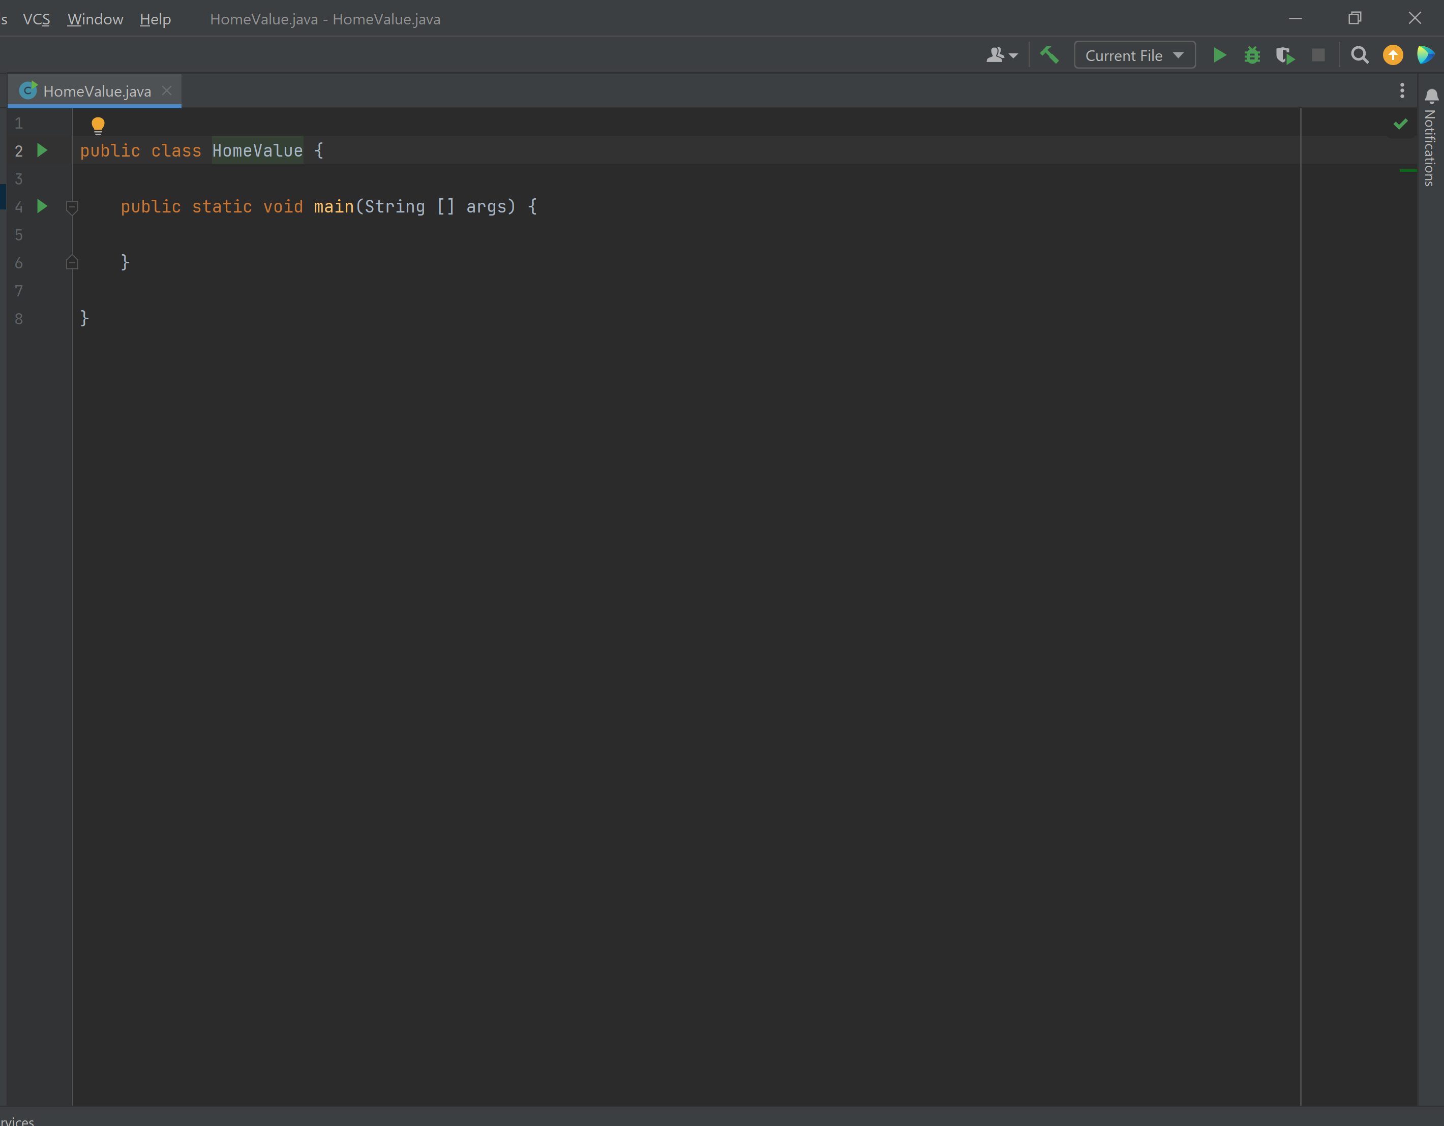Open the Notifications side panel
This screenshot has width=1444, height=1126.
[1431, 139]
